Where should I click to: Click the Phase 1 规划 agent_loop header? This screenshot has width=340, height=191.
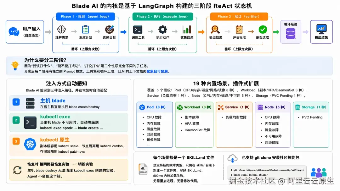pos(85,16)
